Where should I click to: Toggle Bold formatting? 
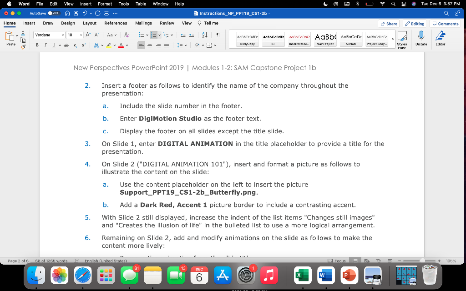pyautogui.click(x=37, y=45)
